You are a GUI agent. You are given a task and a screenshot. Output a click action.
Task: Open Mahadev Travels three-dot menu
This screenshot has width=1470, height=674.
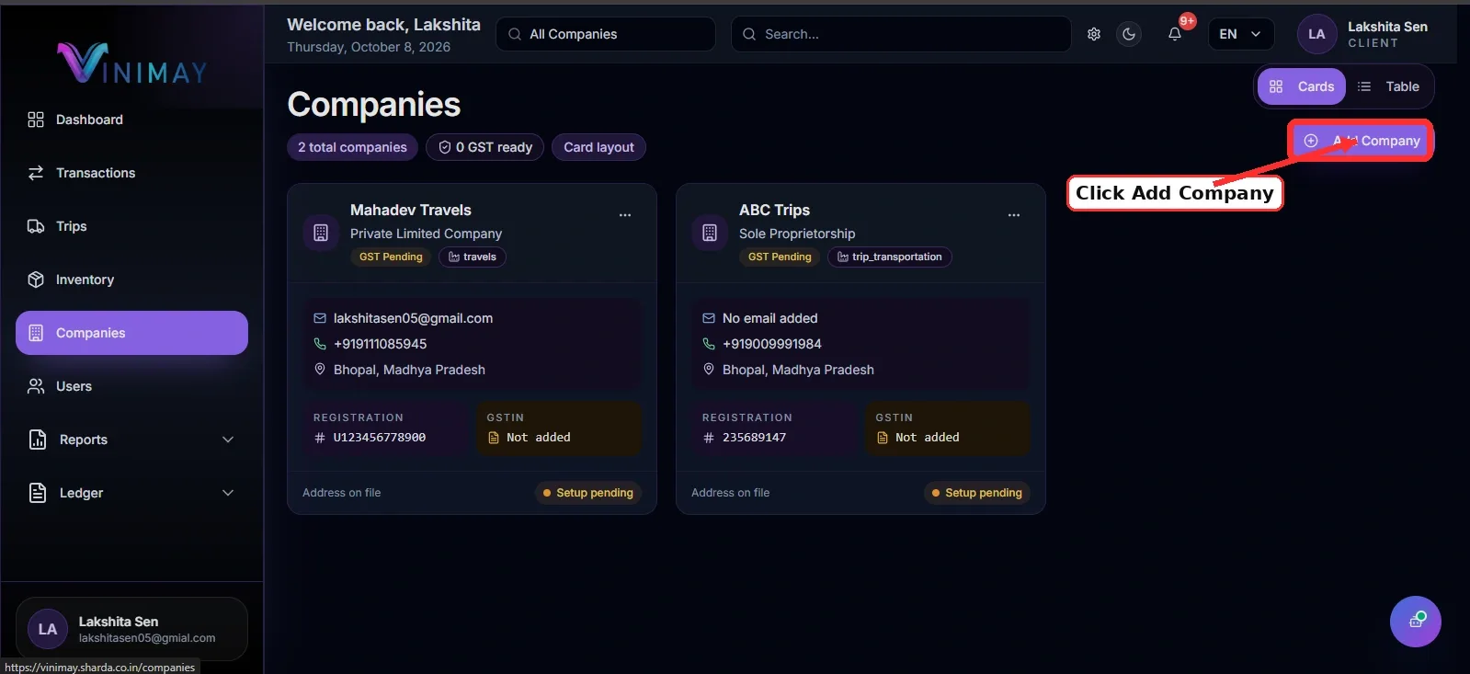625,215
